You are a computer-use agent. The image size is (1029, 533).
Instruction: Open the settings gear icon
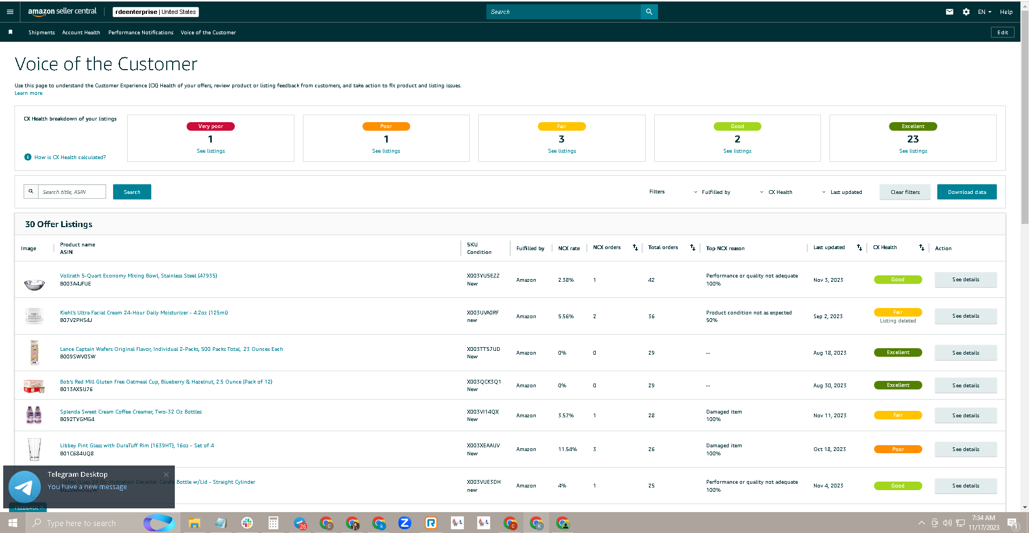(x=966, y=11)
